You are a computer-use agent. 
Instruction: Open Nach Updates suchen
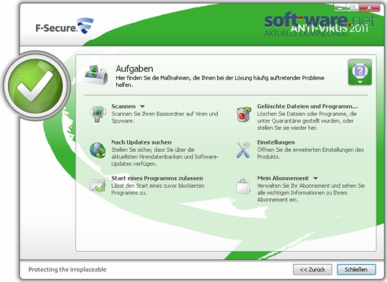[141, 142]
